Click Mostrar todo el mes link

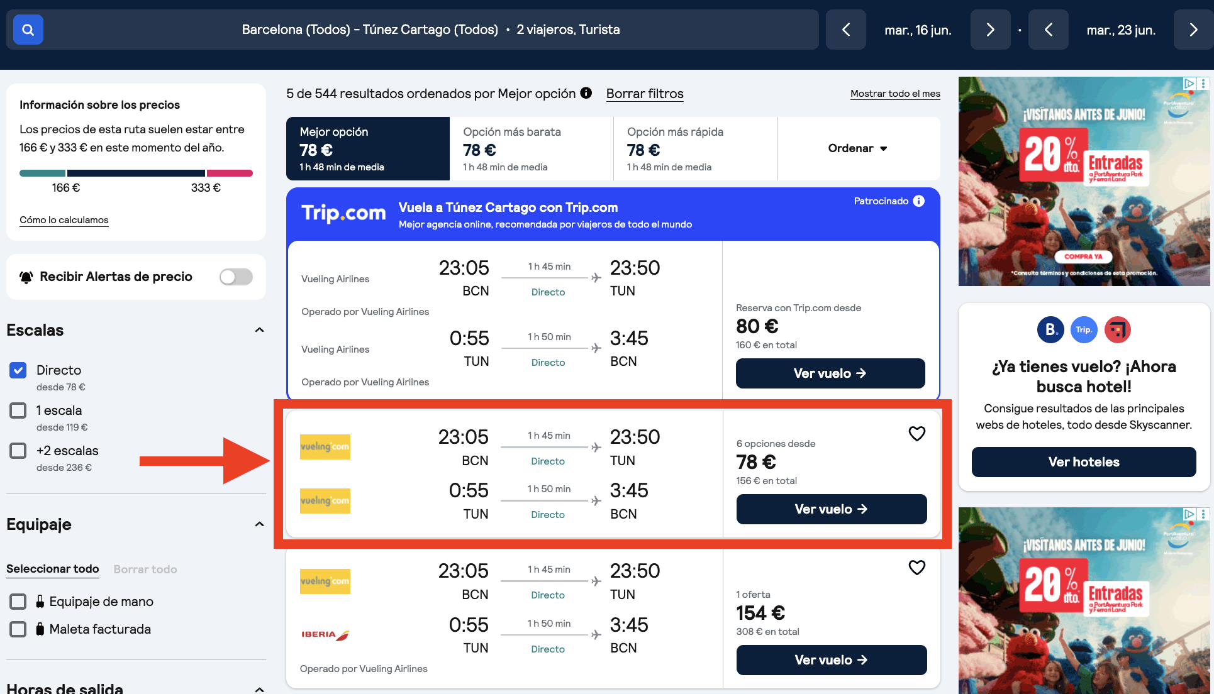(895, 94)
